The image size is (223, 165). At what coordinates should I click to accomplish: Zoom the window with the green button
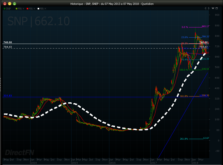click(x=14, y=4)
